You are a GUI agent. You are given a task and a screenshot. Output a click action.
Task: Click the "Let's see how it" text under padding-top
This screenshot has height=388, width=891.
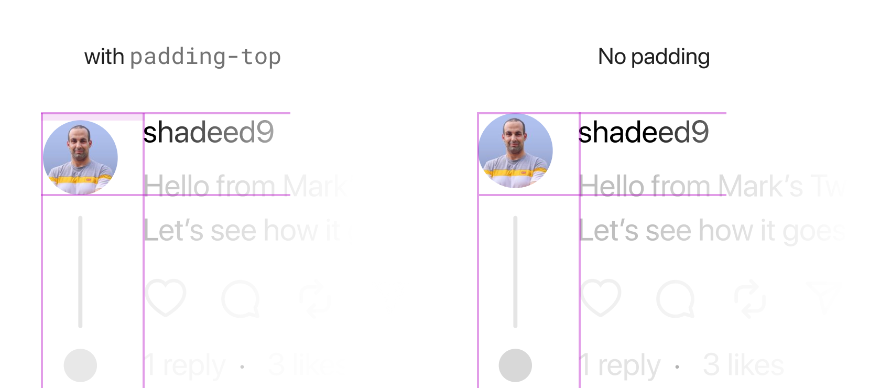pos(241,231)
